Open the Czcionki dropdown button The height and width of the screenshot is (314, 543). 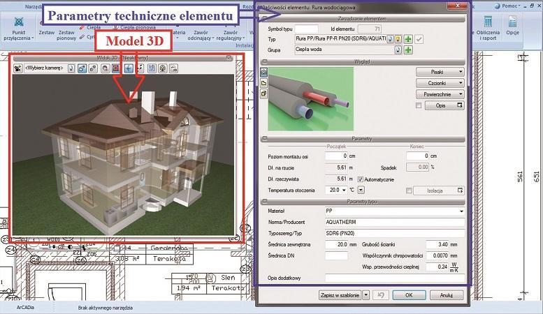point(440,83)
